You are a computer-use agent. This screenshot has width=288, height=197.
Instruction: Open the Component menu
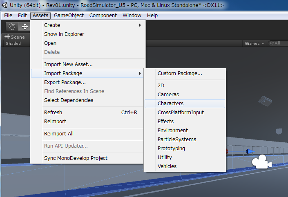point(103,15)
